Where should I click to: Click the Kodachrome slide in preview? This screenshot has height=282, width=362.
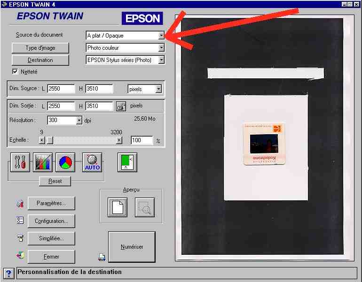pyautogui.click(x=265, y=144)
